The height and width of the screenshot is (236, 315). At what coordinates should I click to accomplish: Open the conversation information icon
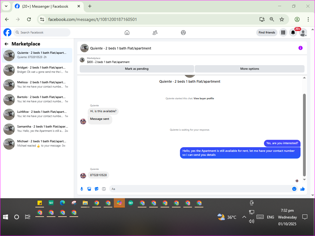click(x=300, y=48)
